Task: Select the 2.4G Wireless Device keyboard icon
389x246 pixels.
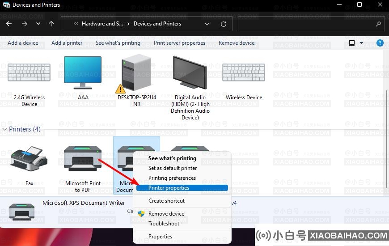Action: pos(29,72)
